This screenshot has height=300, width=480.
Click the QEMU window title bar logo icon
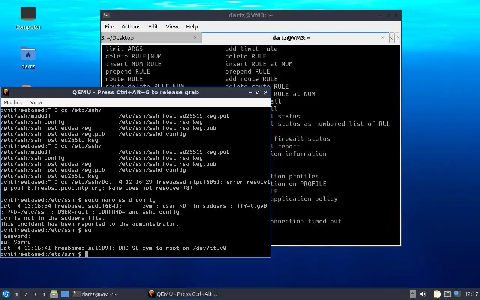(6, 92)
